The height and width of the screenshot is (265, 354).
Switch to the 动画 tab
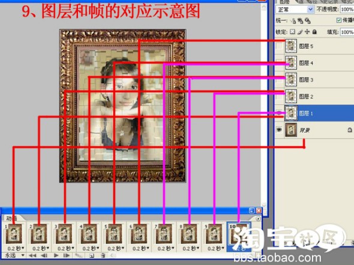12,218
